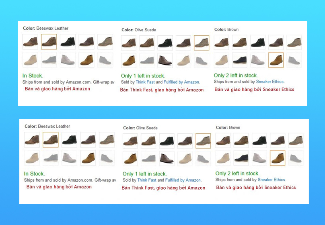
Task: Select the highlighted tan Brown swatch in top panel
Action: (x=276, y=60)
